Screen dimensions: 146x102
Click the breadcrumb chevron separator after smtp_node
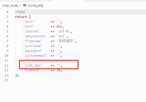(20, 5)
